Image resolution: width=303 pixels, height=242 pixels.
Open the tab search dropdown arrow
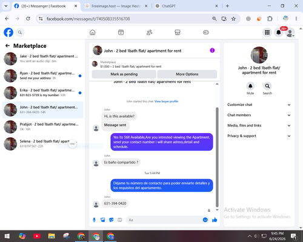(6, 6)
